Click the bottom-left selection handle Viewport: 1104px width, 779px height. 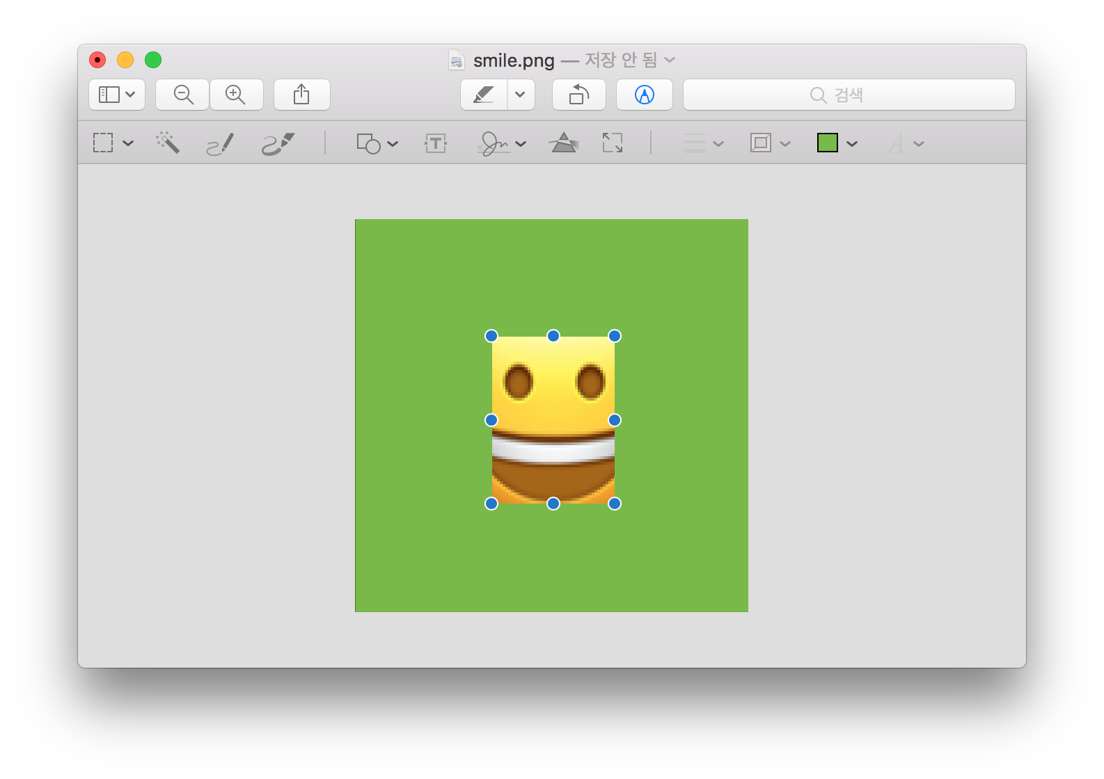coord(491,504)
